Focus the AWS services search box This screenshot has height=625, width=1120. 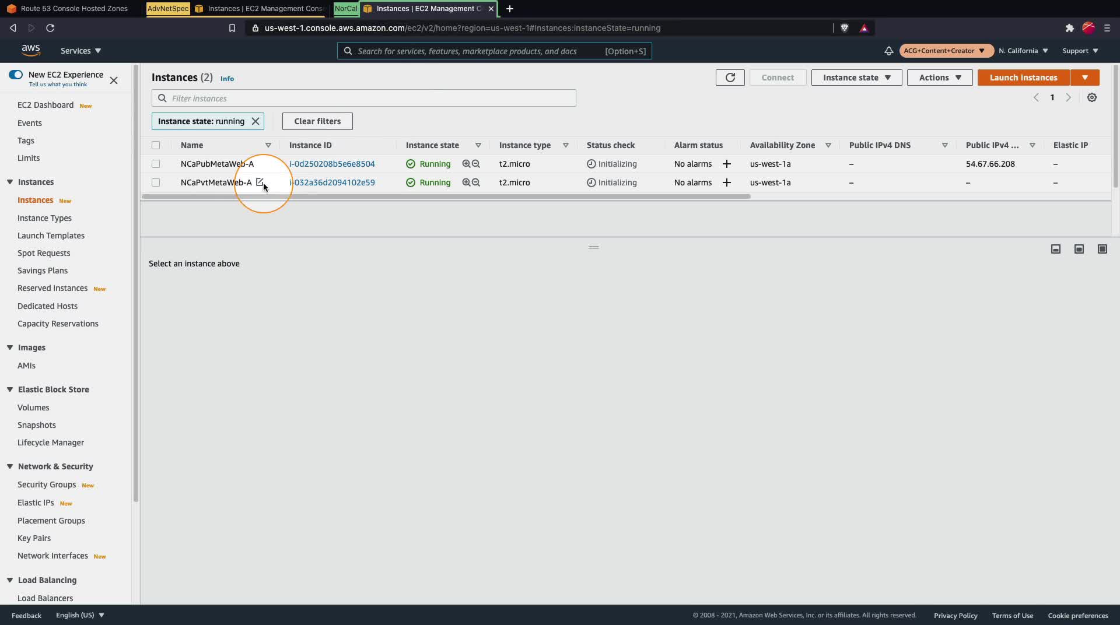click(495, 51)
